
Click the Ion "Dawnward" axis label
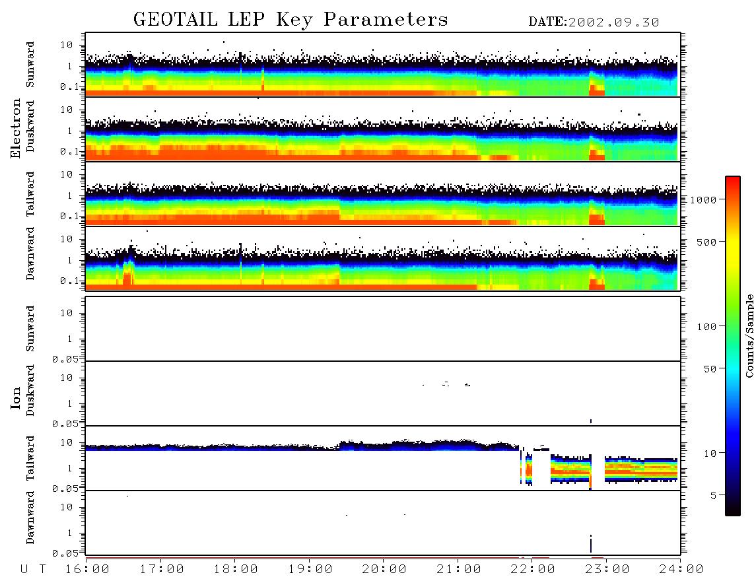click(30, 518)
